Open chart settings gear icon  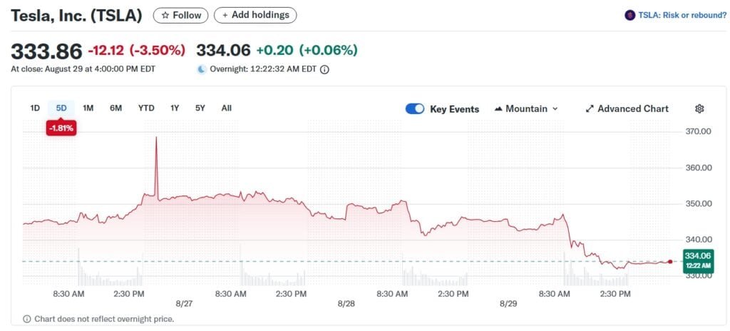(699, 109)
